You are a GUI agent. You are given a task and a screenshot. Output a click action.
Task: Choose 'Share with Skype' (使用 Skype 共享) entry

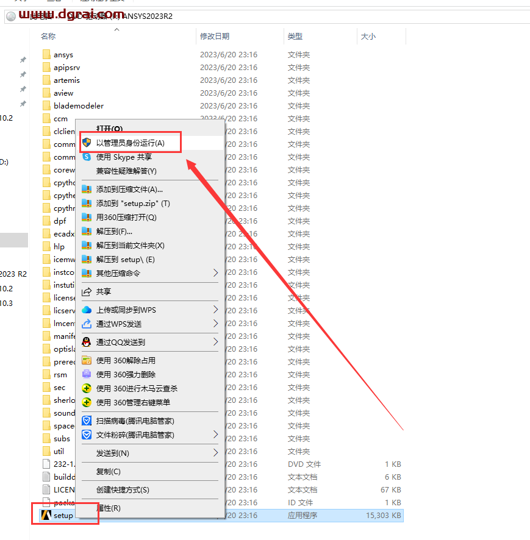[x=124, y=157]
